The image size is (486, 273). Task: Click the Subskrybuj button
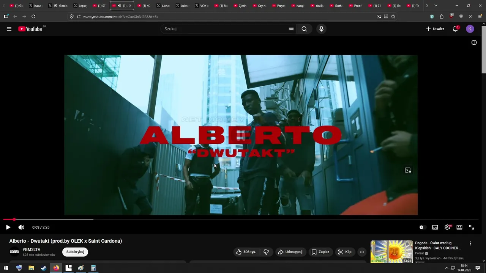(x=75, y=252)
